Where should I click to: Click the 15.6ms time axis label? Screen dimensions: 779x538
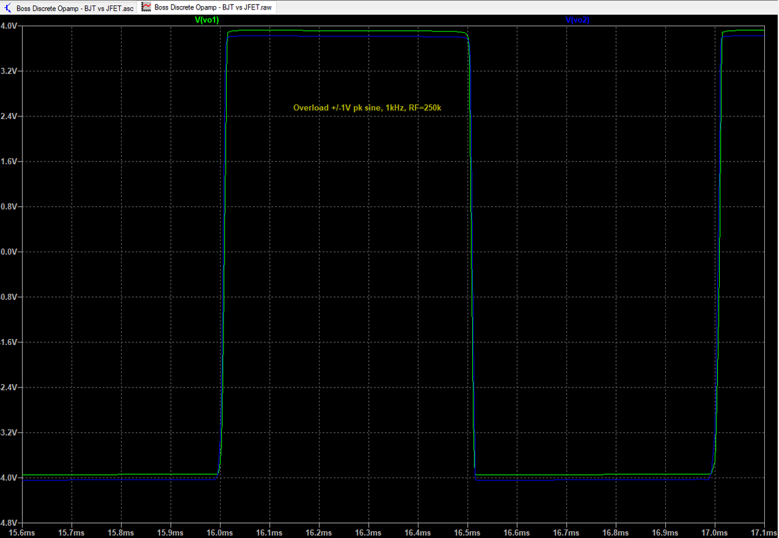(x=23, y=533)
